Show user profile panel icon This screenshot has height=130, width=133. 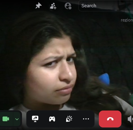tap(68, 6)
